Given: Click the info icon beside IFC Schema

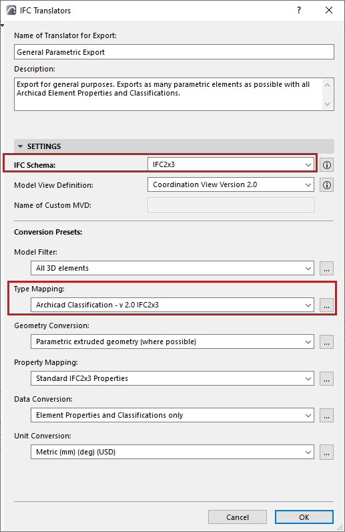Looking at the screenshot, I should [327, 165].
